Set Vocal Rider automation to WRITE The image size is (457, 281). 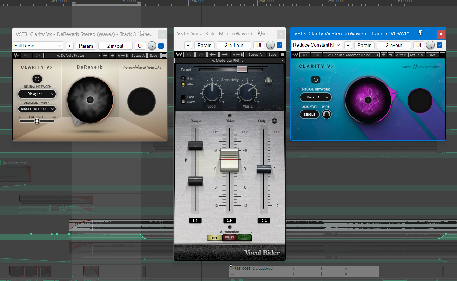point(230,238)
